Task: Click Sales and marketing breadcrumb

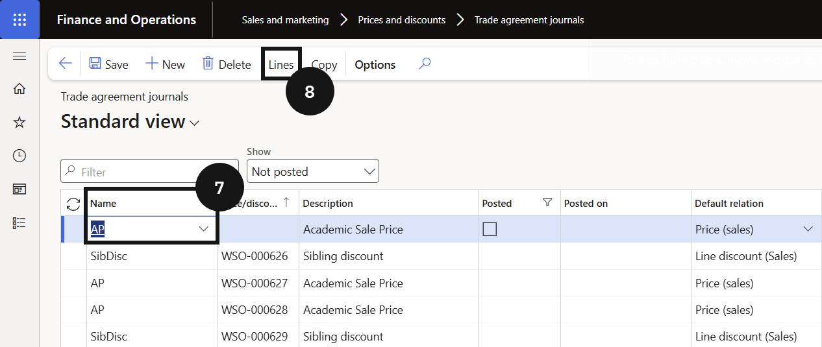Action: 285,20
